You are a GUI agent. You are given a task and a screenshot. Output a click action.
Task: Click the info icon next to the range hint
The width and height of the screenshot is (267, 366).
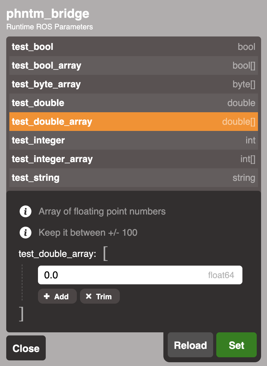click(26, 232)
